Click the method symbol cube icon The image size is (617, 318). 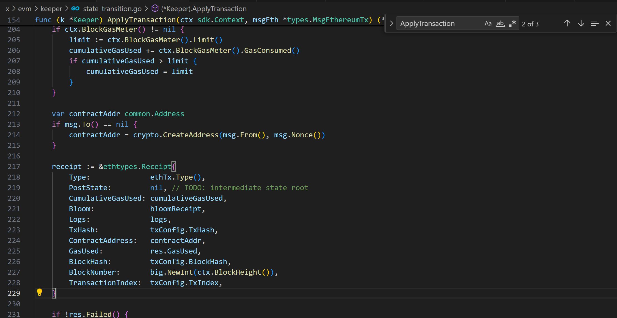coord(155,9)
